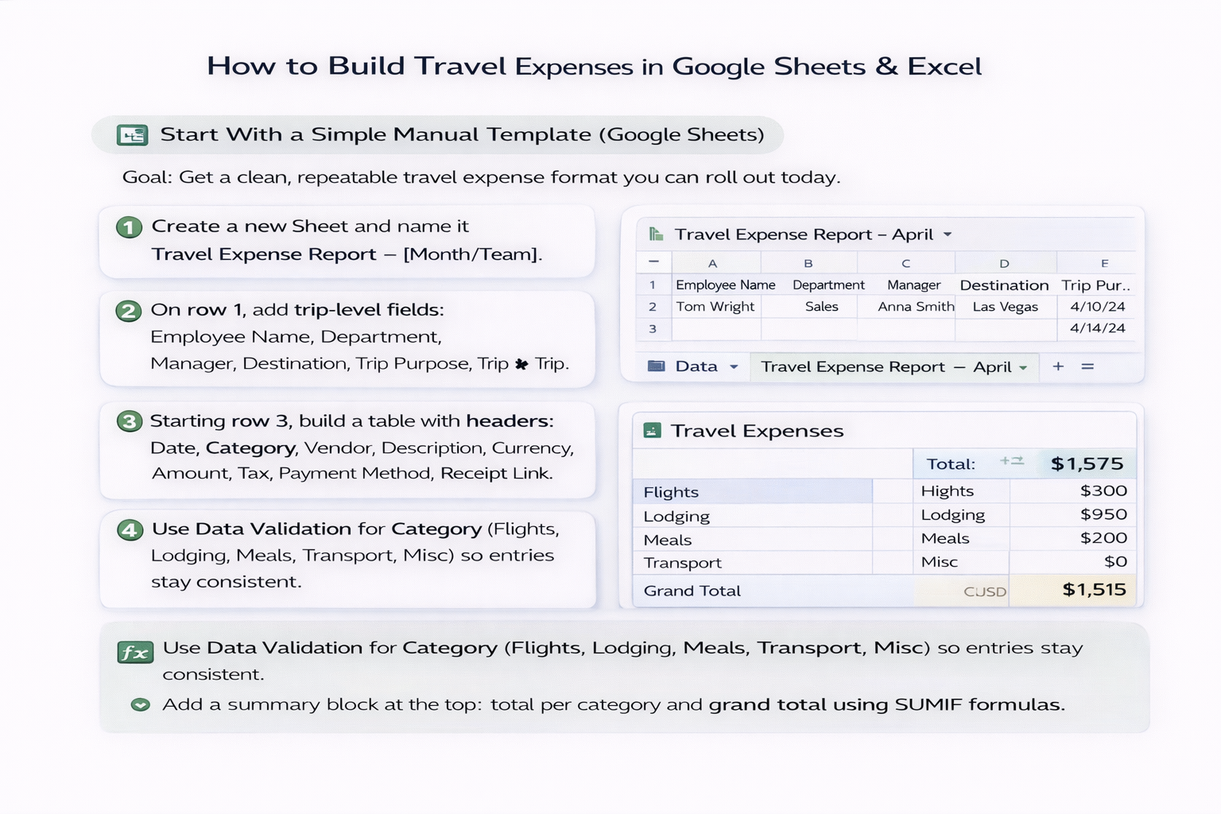Click the Data sheet icon in tab bar
This screenshot has height=814, width=1221.
click(657, 366)
